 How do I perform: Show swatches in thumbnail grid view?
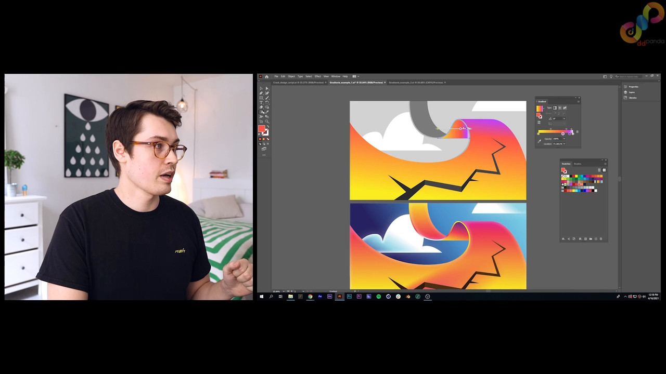click(x=604, y=170)
